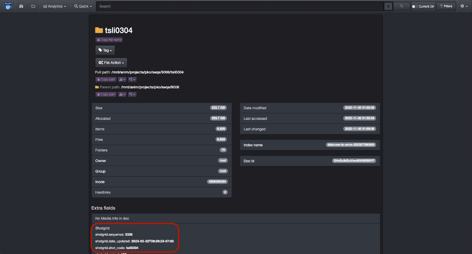
Task: Open the Quick menu
Action: point(82,6)
